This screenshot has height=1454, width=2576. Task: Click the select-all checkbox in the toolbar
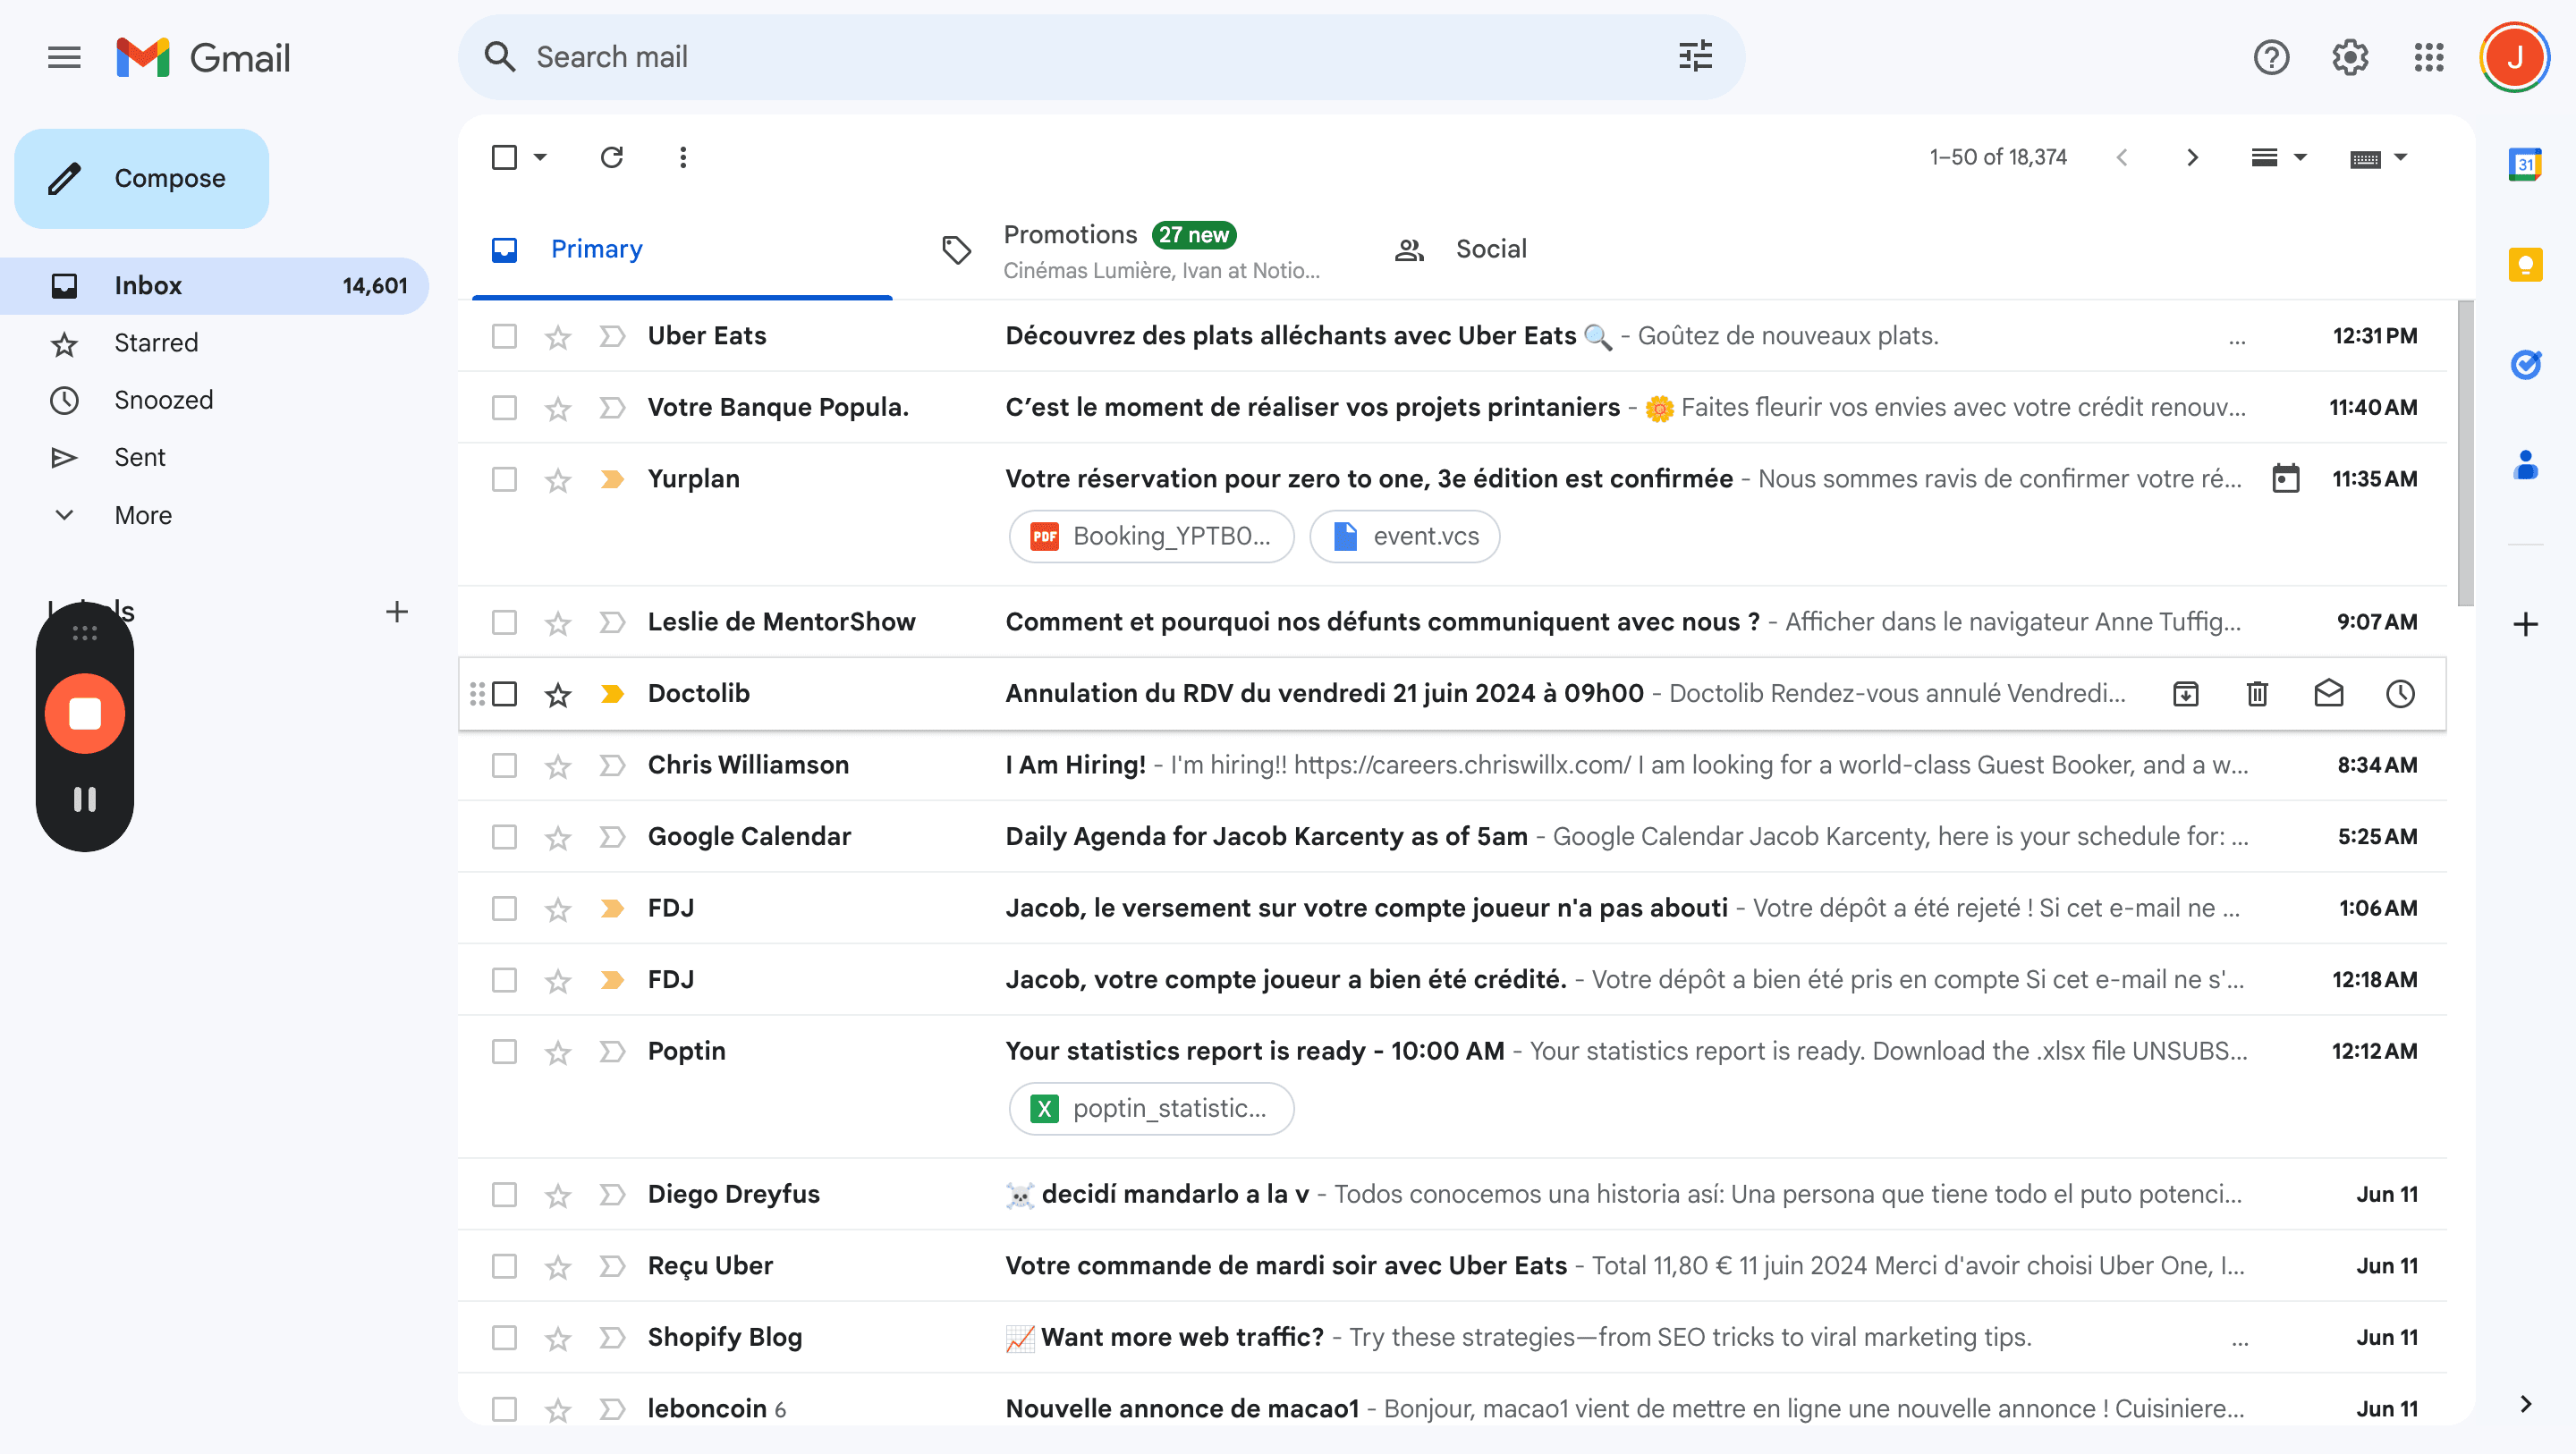tap(504, 157)
